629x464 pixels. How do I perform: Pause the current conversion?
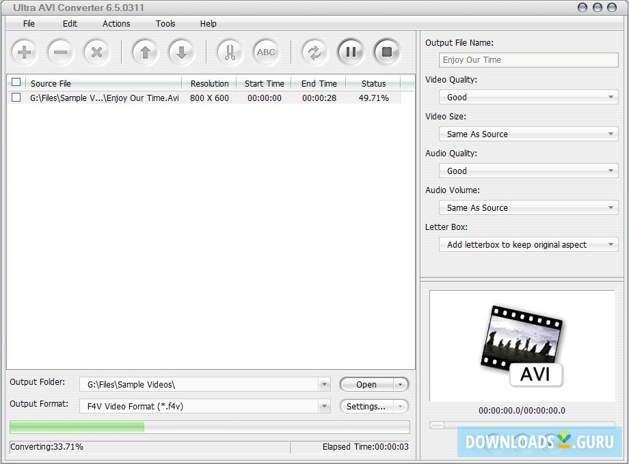point(351,51)
